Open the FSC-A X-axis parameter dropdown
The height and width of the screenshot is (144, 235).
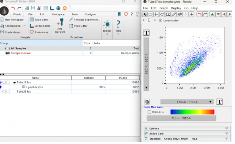coord(187,102)
